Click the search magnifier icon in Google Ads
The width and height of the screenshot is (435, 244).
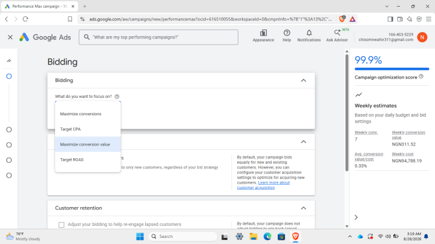tap(87, 37)
